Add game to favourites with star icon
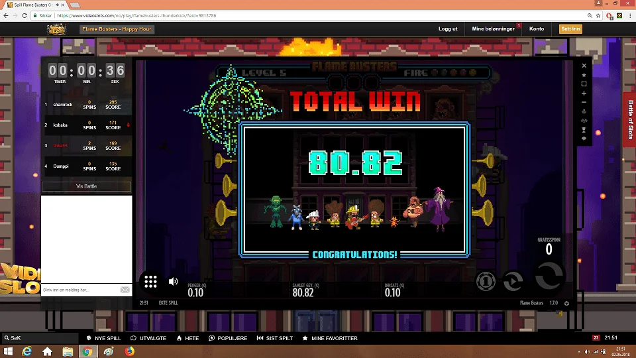The width and height of the screenshot is (636, 358). pyautogui.click(x=584, y=75)
